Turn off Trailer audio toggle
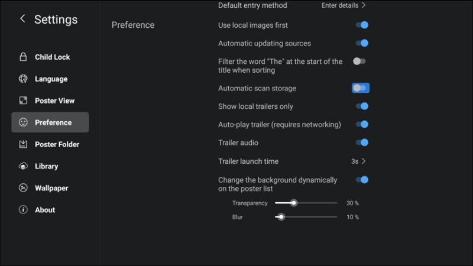This screenshot has height=266, width=473. 362,142
